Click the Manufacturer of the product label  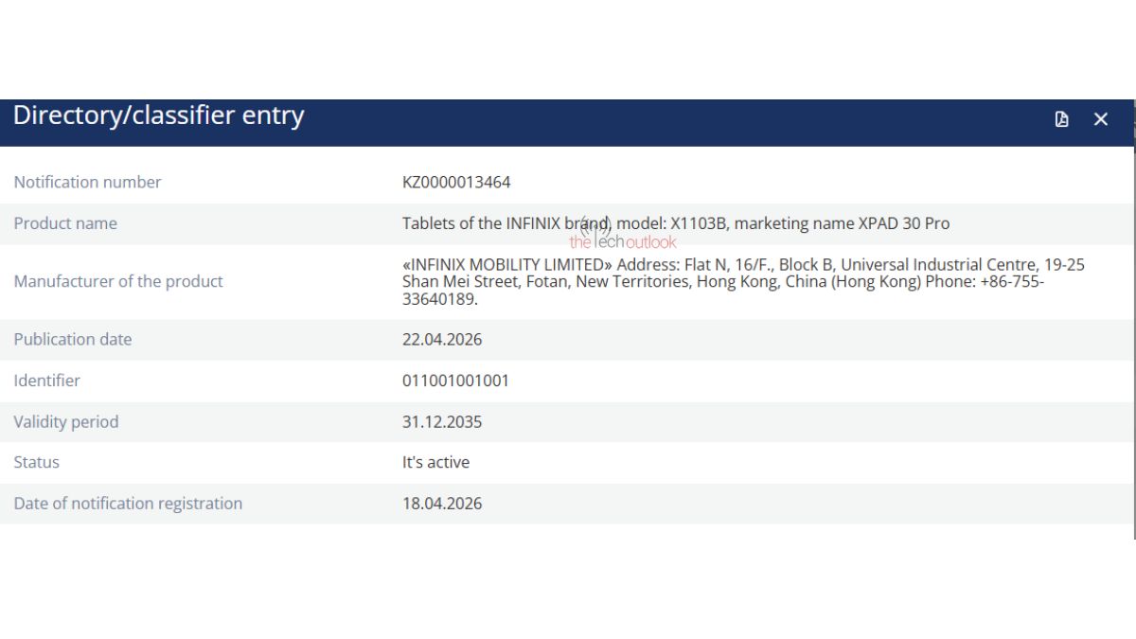[x=118, y=281]
